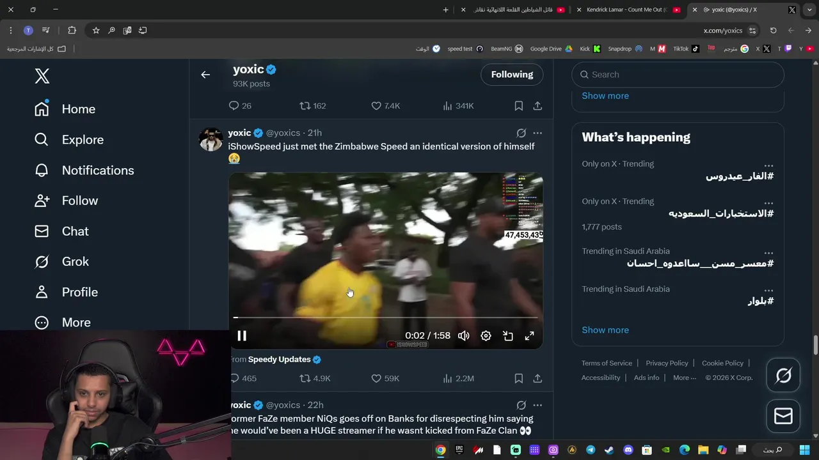
Task: Open video playback settings gear
Action: point(486,336)
